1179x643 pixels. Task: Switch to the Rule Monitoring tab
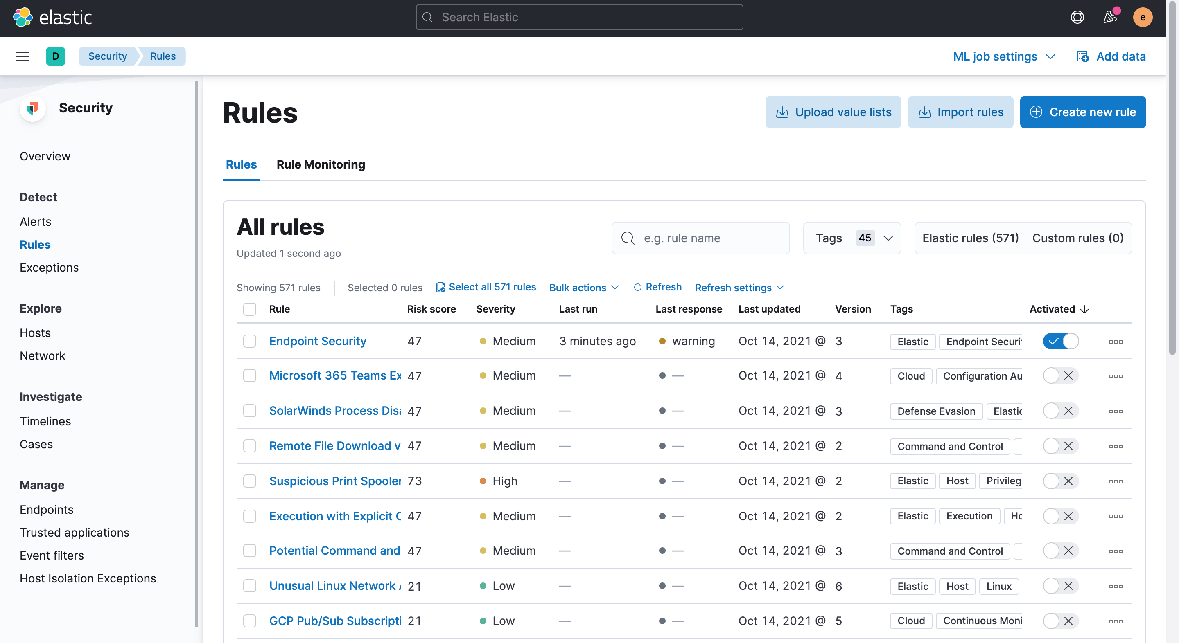pyautogui.click(x=321, y=164)
